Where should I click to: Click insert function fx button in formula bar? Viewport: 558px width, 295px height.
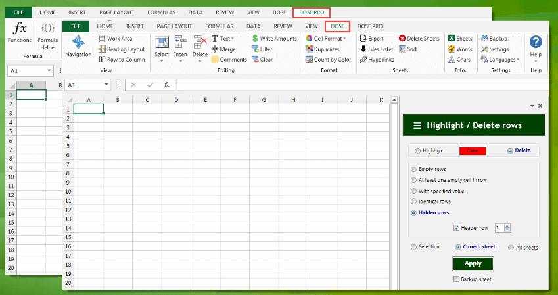[166, 85]
